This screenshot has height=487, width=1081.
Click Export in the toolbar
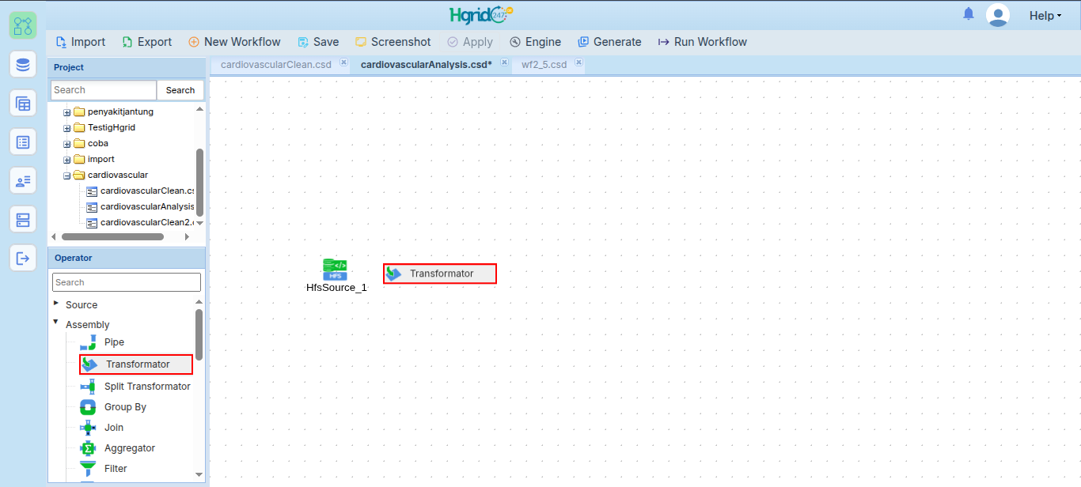coord(147,42)
